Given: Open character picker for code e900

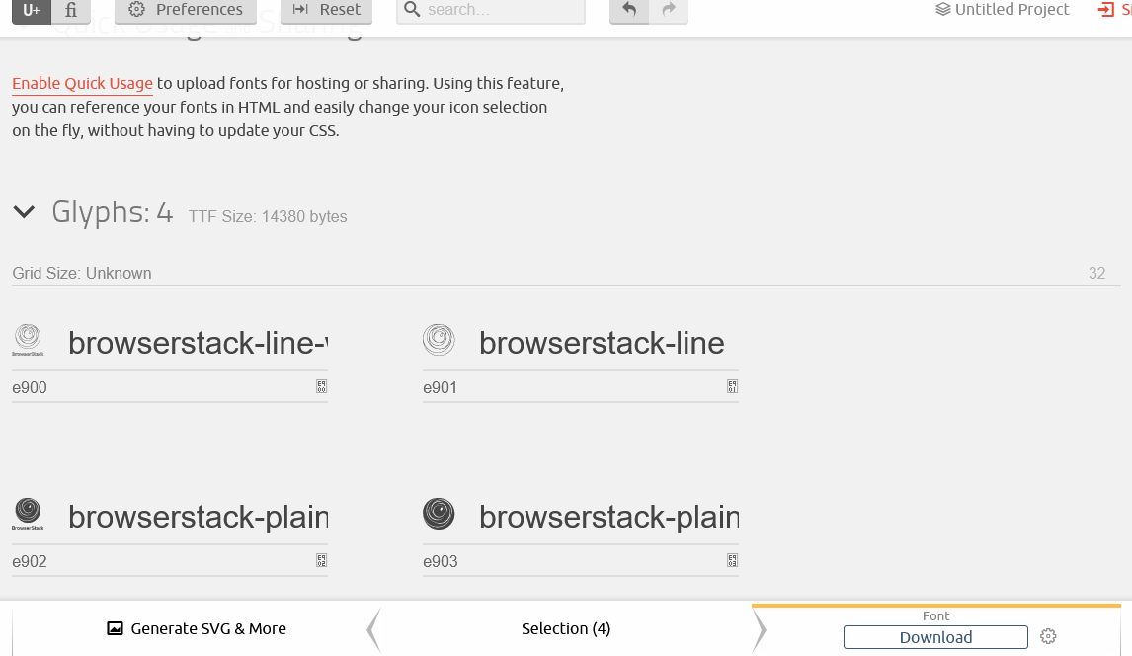Looking at the screenshot, I should (321, 387).
